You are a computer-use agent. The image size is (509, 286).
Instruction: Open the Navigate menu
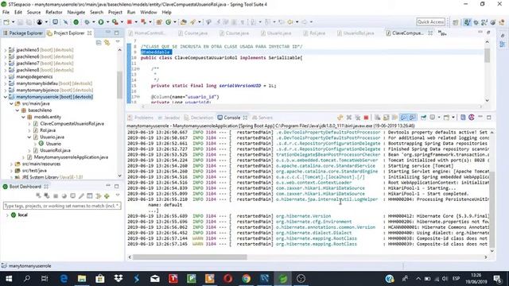[x=76, y=13]
